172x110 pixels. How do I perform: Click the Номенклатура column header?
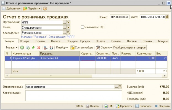[x=25, y=54]
